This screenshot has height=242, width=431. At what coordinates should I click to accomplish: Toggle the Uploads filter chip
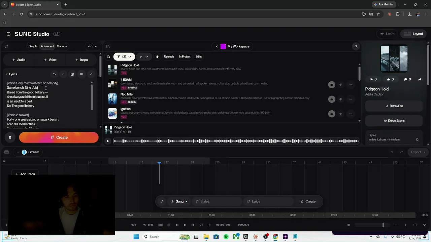pyautogui.click(x=169, y=57)
